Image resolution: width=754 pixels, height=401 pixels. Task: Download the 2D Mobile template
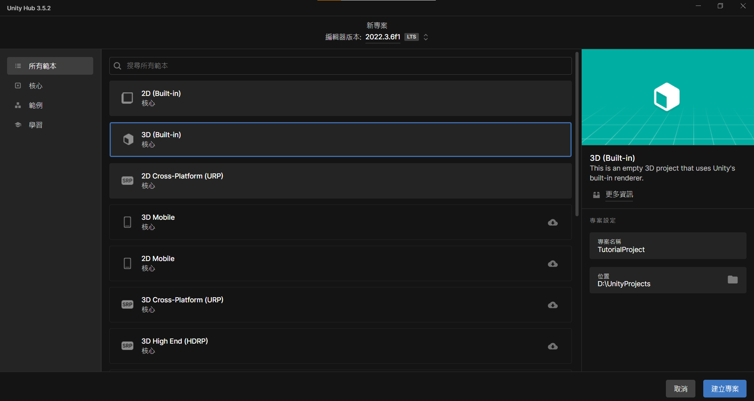click(553, 264)
